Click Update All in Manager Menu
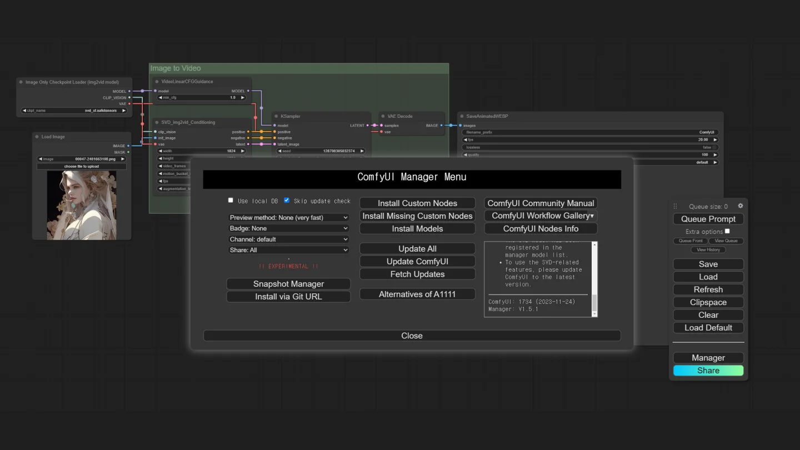This screenshot has width=800, height=450. [417, 249]
